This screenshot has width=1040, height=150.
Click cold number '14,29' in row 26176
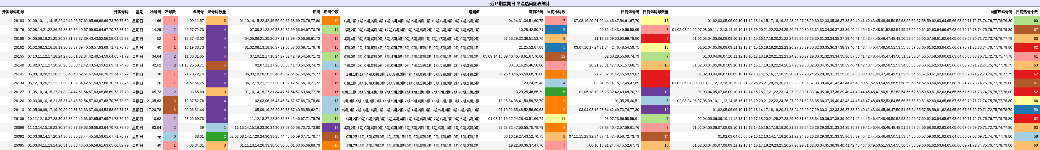click(157, 30)
